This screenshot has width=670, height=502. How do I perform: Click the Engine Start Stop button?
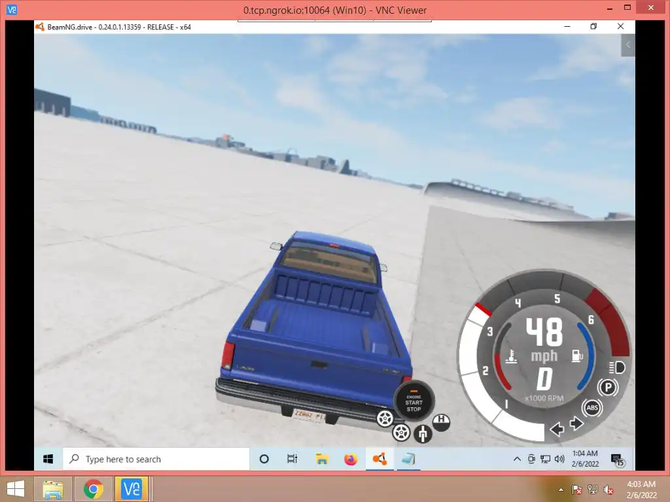coord(414,401)
